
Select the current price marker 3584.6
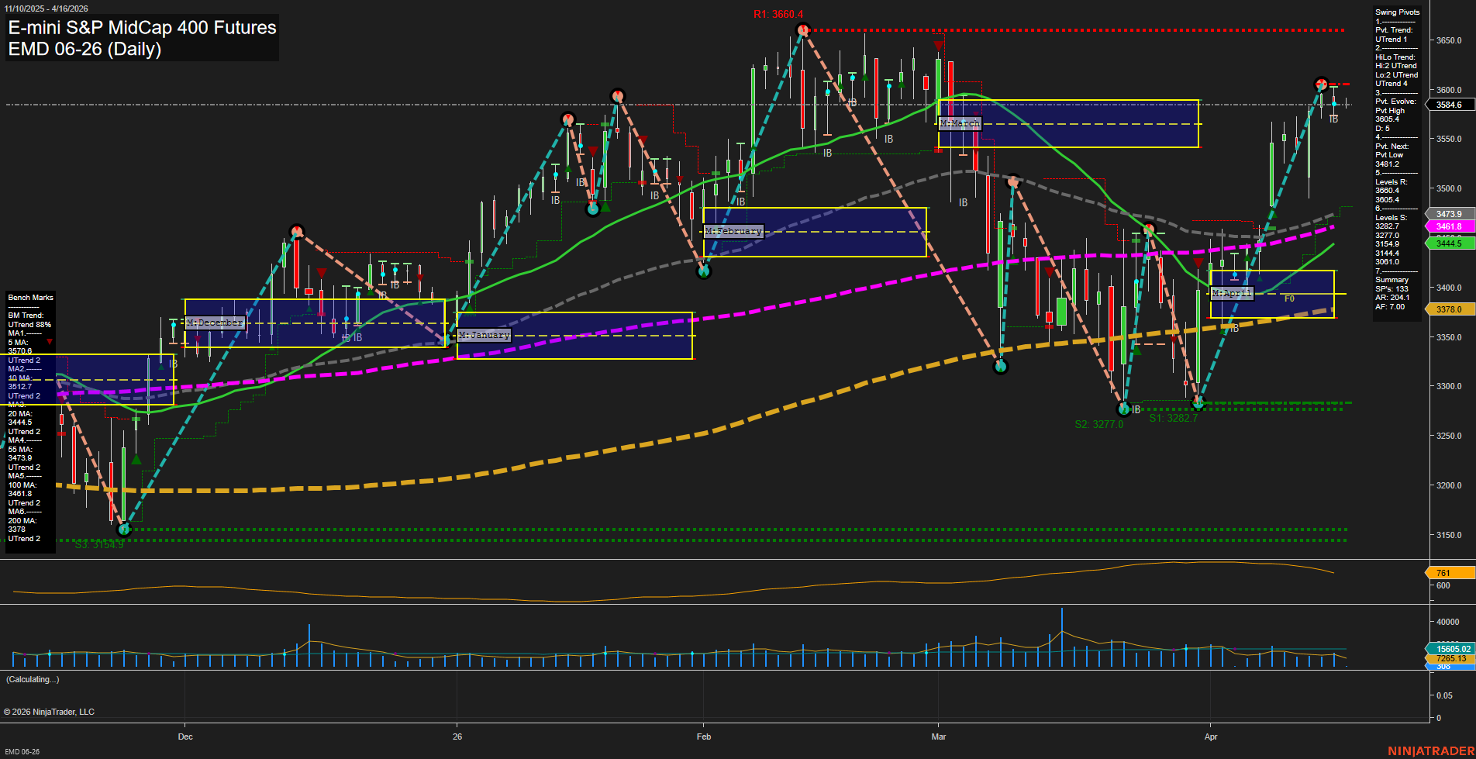[1448, 105]
